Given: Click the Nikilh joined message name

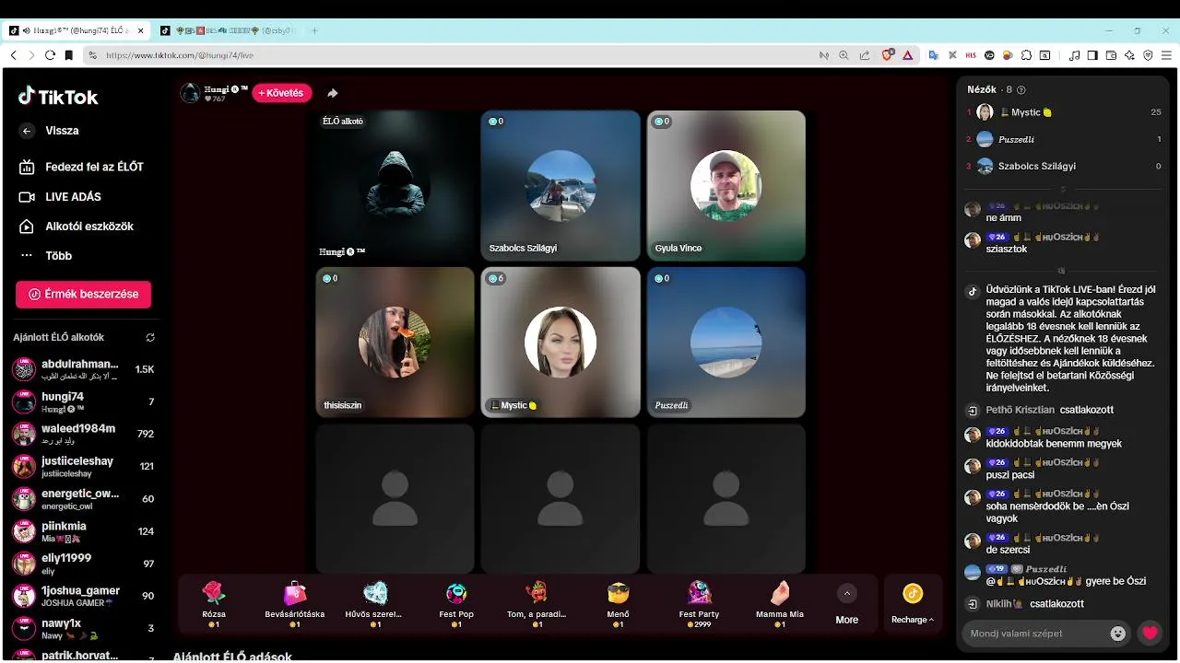Looking at the screenshot, I should point(1004,604).
